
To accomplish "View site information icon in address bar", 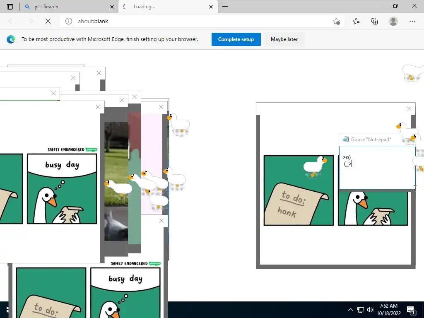I will [69, 21].
